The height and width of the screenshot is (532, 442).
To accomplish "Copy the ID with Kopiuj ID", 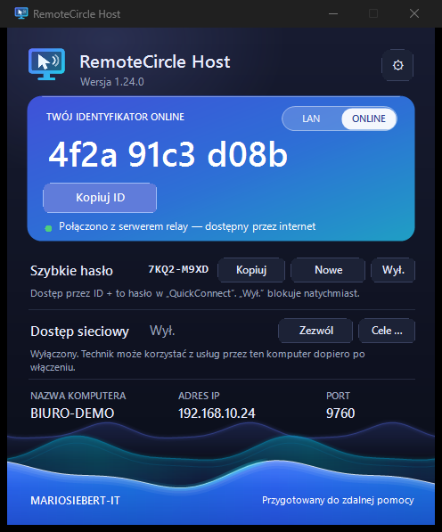I will (100, 198).
